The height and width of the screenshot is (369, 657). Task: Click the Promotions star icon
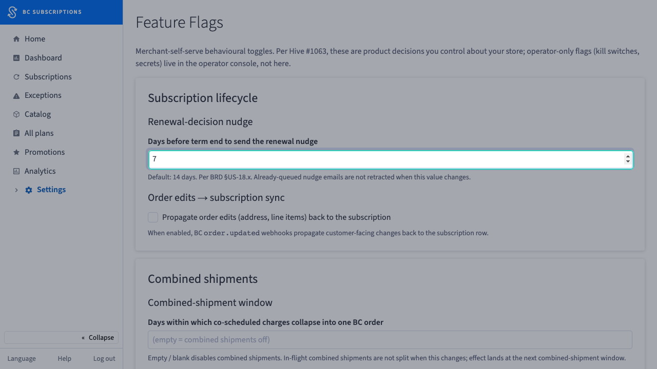pos(16,152)
